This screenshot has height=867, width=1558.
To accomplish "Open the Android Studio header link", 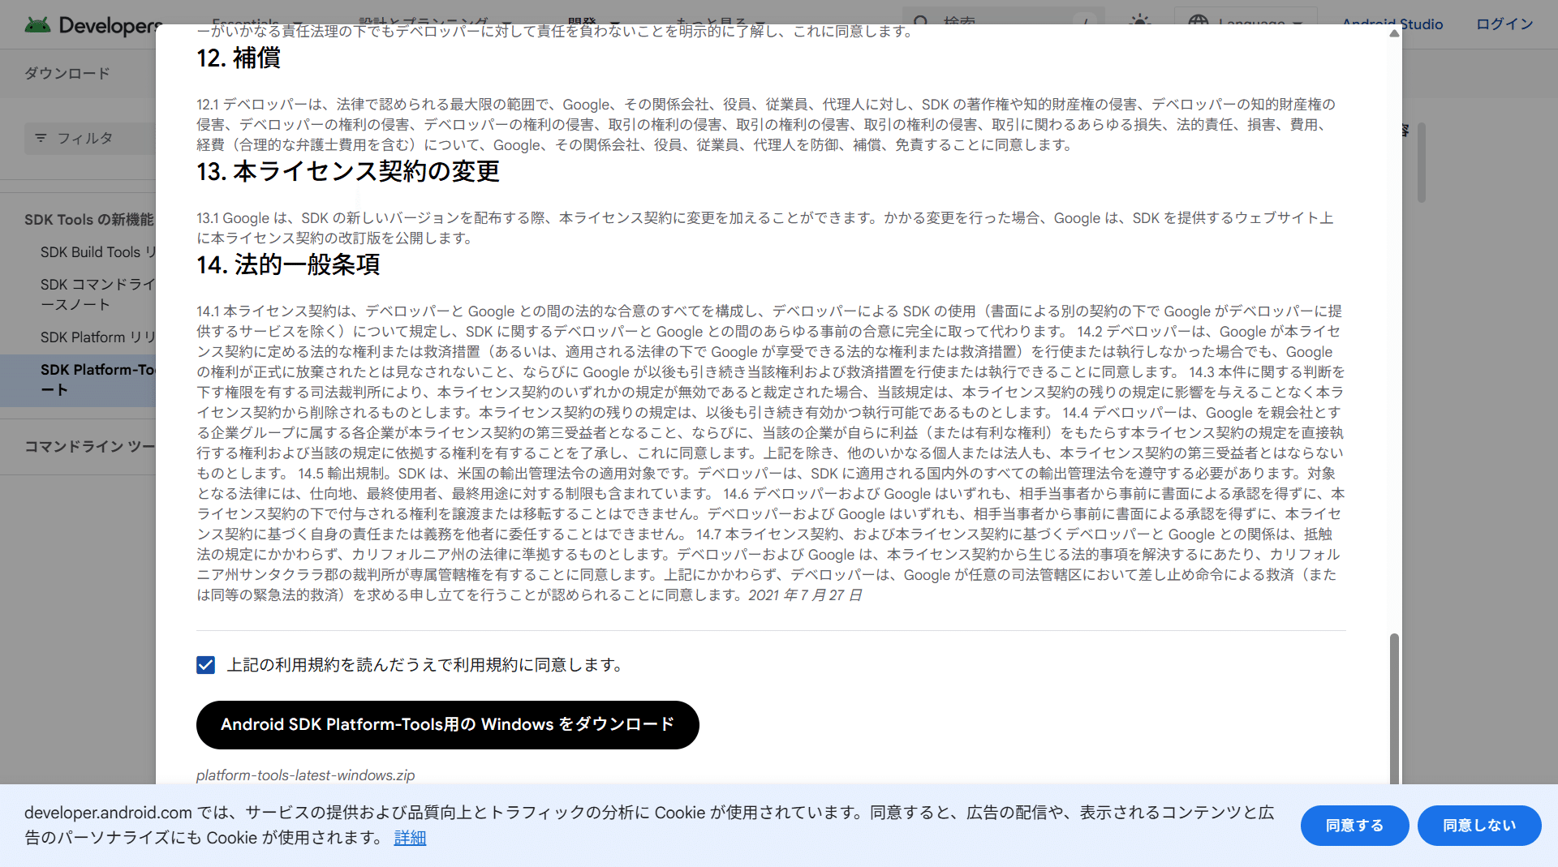I will coord(1392,24).
